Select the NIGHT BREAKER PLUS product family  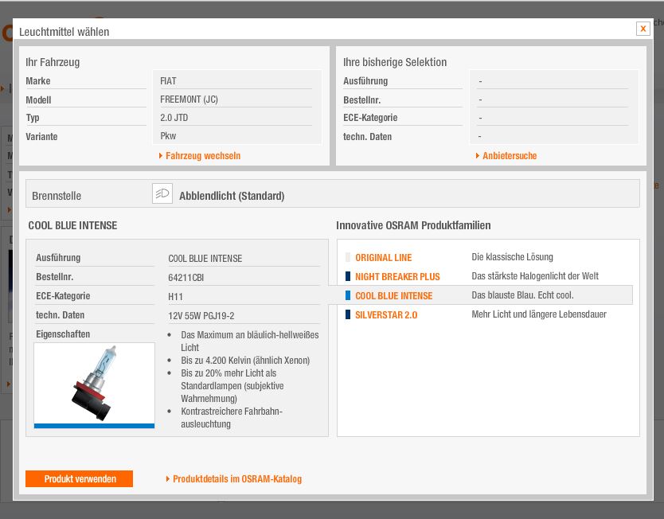tap(397, 277)
